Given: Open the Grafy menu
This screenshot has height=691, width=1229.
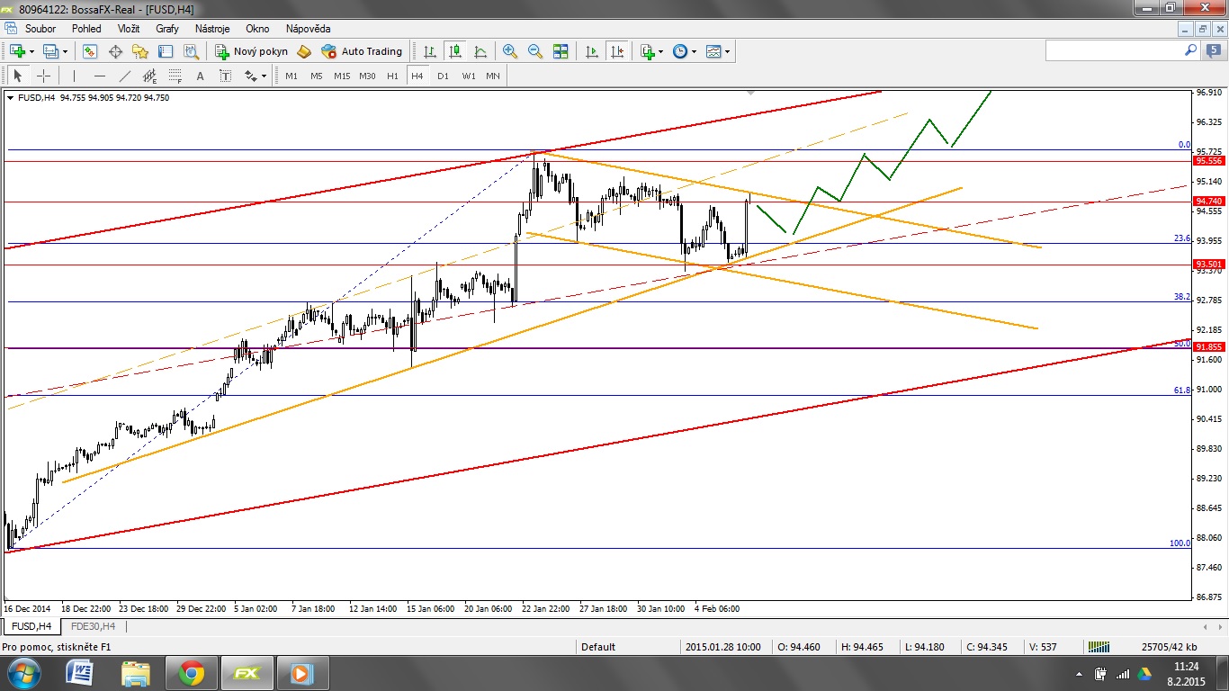Looking at the screenshot, I should pyautogui.click(x=167, y=29).
